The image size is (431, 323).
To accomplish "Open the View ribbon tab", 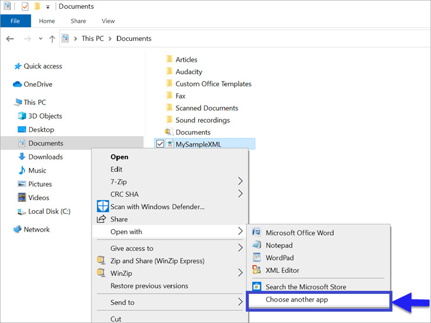I will (108, 21).
